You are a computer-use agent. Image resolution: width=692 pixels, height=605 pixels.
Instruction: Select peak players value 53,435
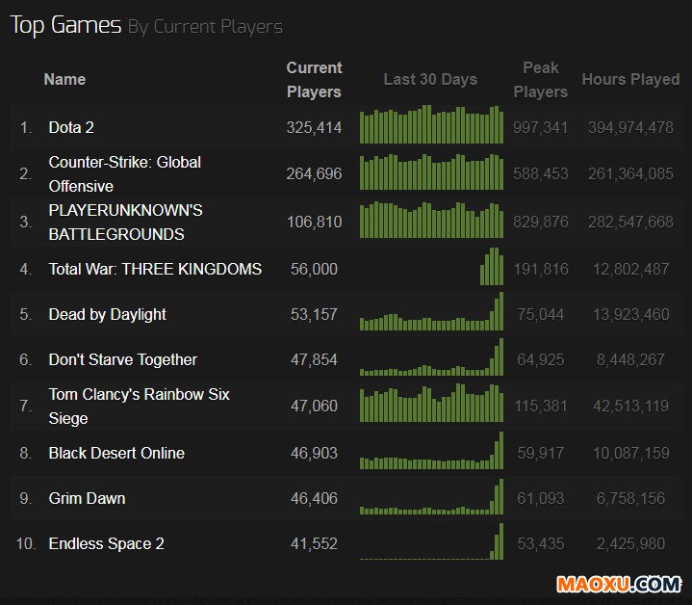click(540, 543)
